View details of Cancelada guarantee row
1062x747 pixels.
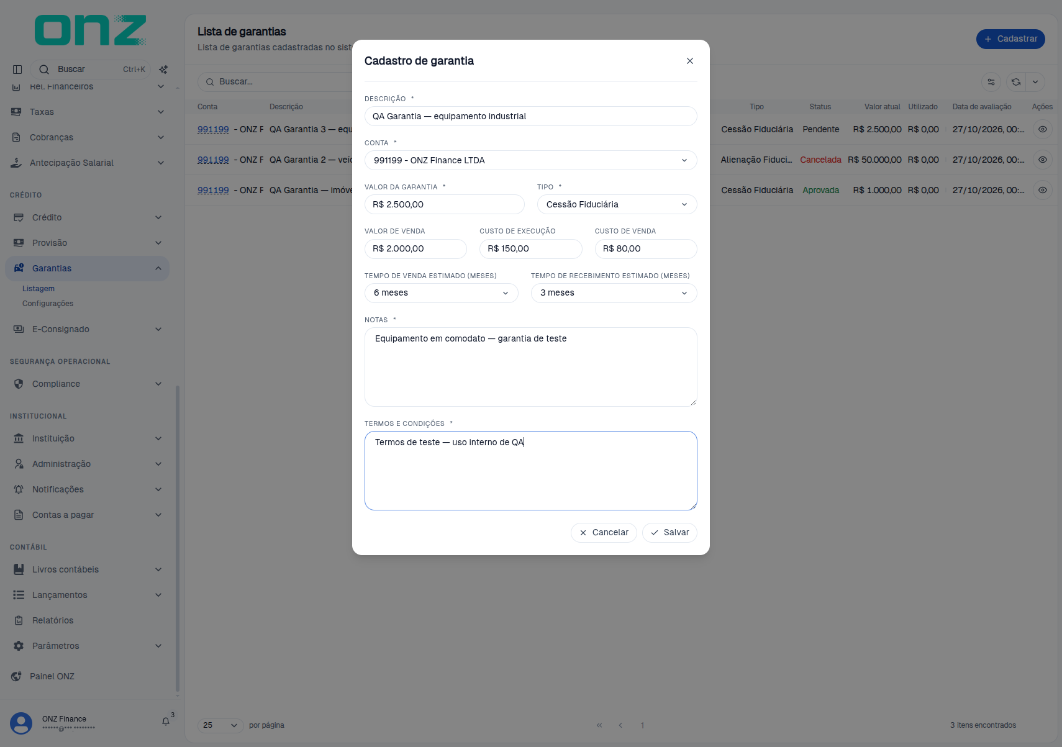pyautogui.click(x=1043, y=160)
